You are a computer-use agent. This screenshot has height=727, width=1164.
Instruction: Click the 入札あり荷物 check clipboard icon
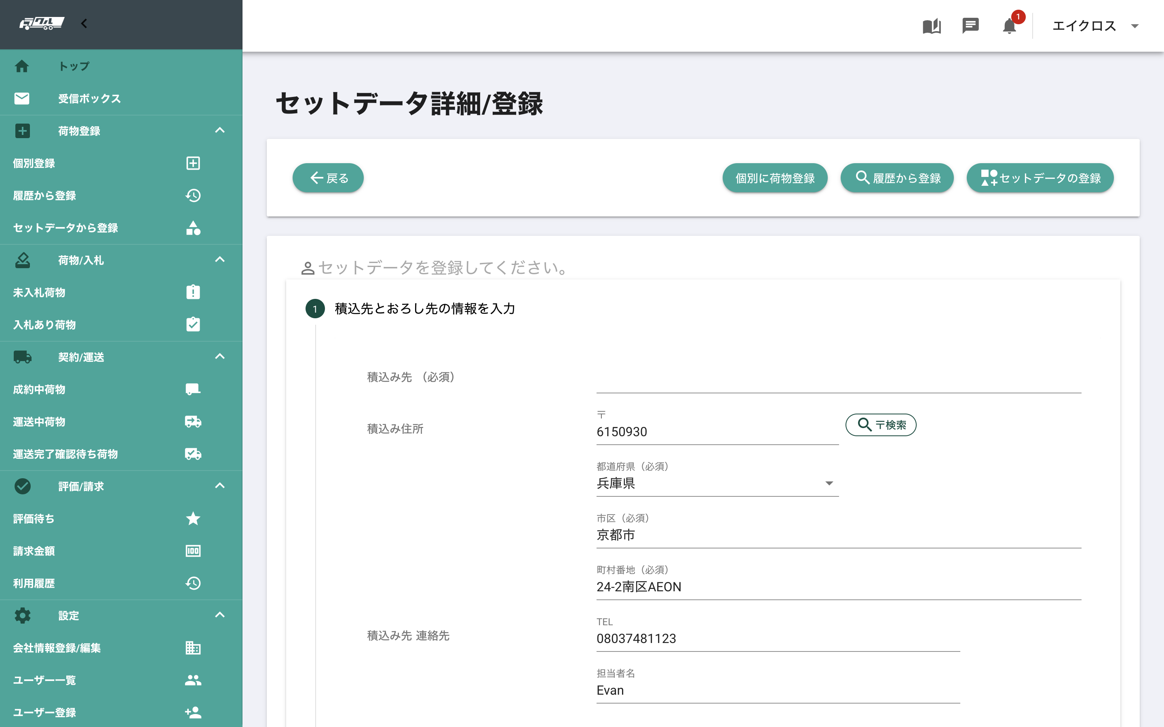click(x=193, y=324)
